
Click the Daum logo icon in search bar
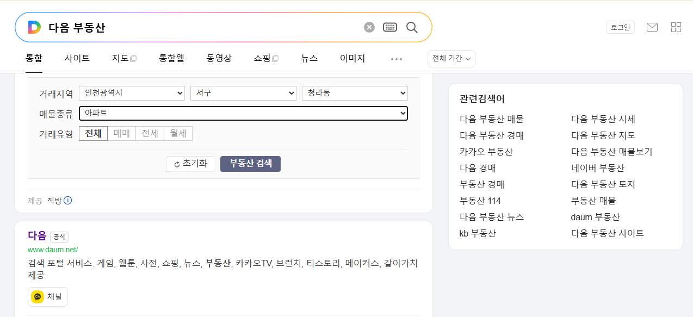34,27
